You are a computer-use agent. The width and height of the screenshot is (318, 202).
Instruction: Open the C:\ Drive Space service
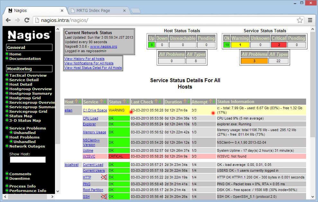(95, 111)
